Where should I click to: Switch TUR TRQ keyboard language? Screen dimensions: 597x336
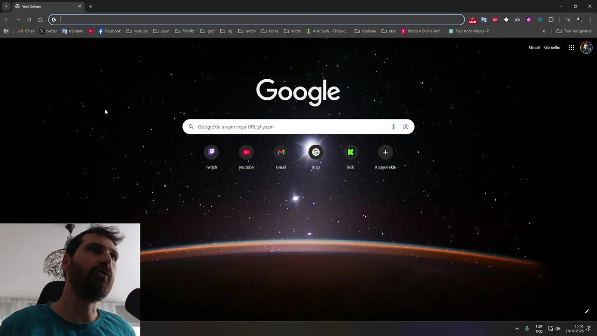pos(539,329)
